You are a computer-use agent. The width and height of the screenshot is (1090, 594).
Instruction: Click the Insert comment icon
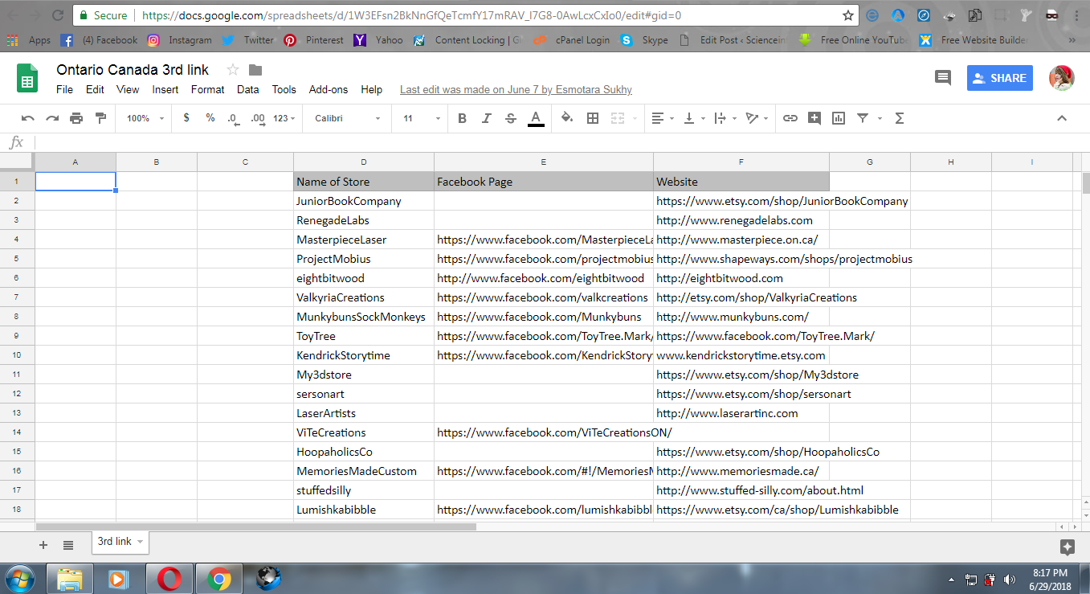coord(814,118)
